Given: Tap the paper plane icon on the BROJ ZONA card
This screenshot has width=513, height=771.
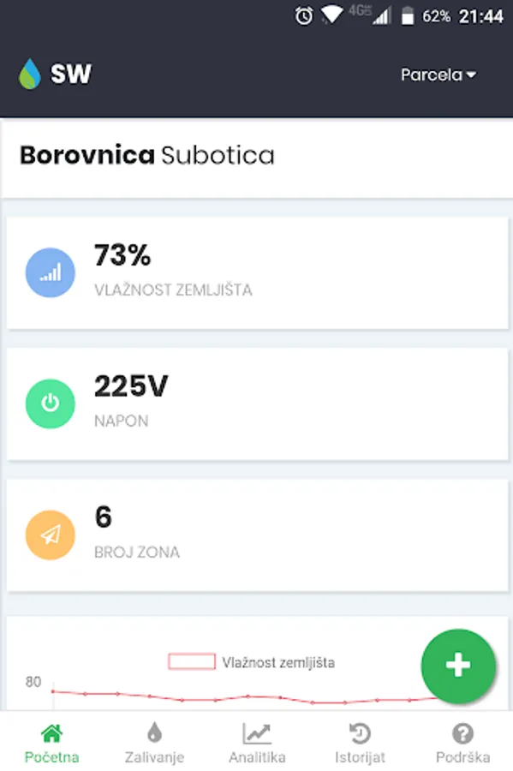Looking at the screenshot, I should (x=50, y=535).
